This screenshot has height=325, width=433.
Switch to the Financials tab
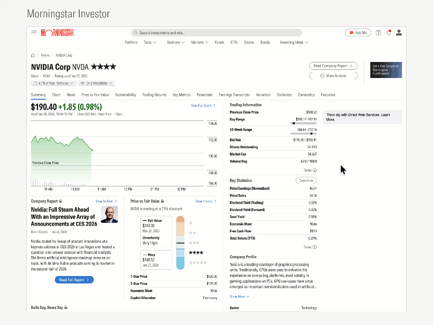coord(204,95)
